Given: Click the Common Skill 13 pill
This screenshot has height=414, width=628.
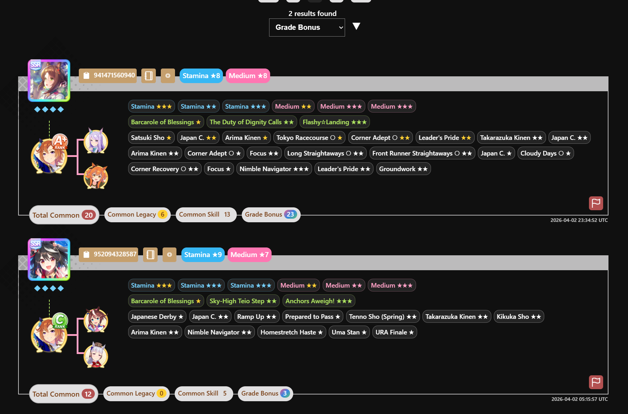Looking at the screenshot, I should tap(206, 214).
